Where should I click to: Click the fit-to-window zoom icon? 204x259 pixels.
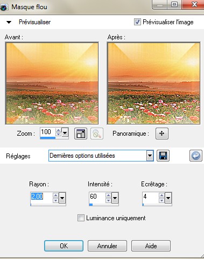[81, 134]
